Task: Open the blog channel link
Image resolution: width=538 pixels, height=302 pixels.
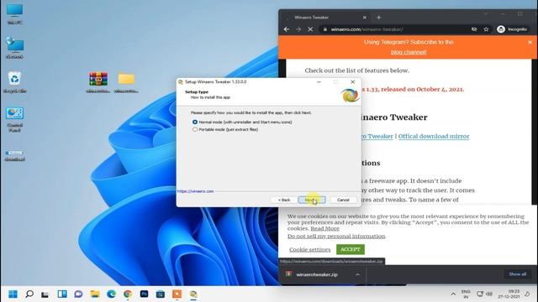Action: 409,52
